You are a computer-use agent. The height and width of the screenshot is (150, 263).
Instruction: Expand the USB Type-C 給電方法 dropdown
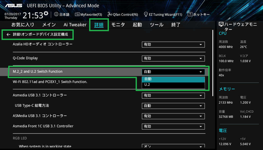173,106
